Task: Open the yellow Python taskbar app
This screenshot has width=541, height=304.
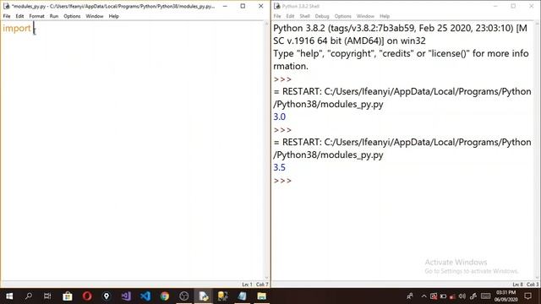Action: [x=222, y=296]
